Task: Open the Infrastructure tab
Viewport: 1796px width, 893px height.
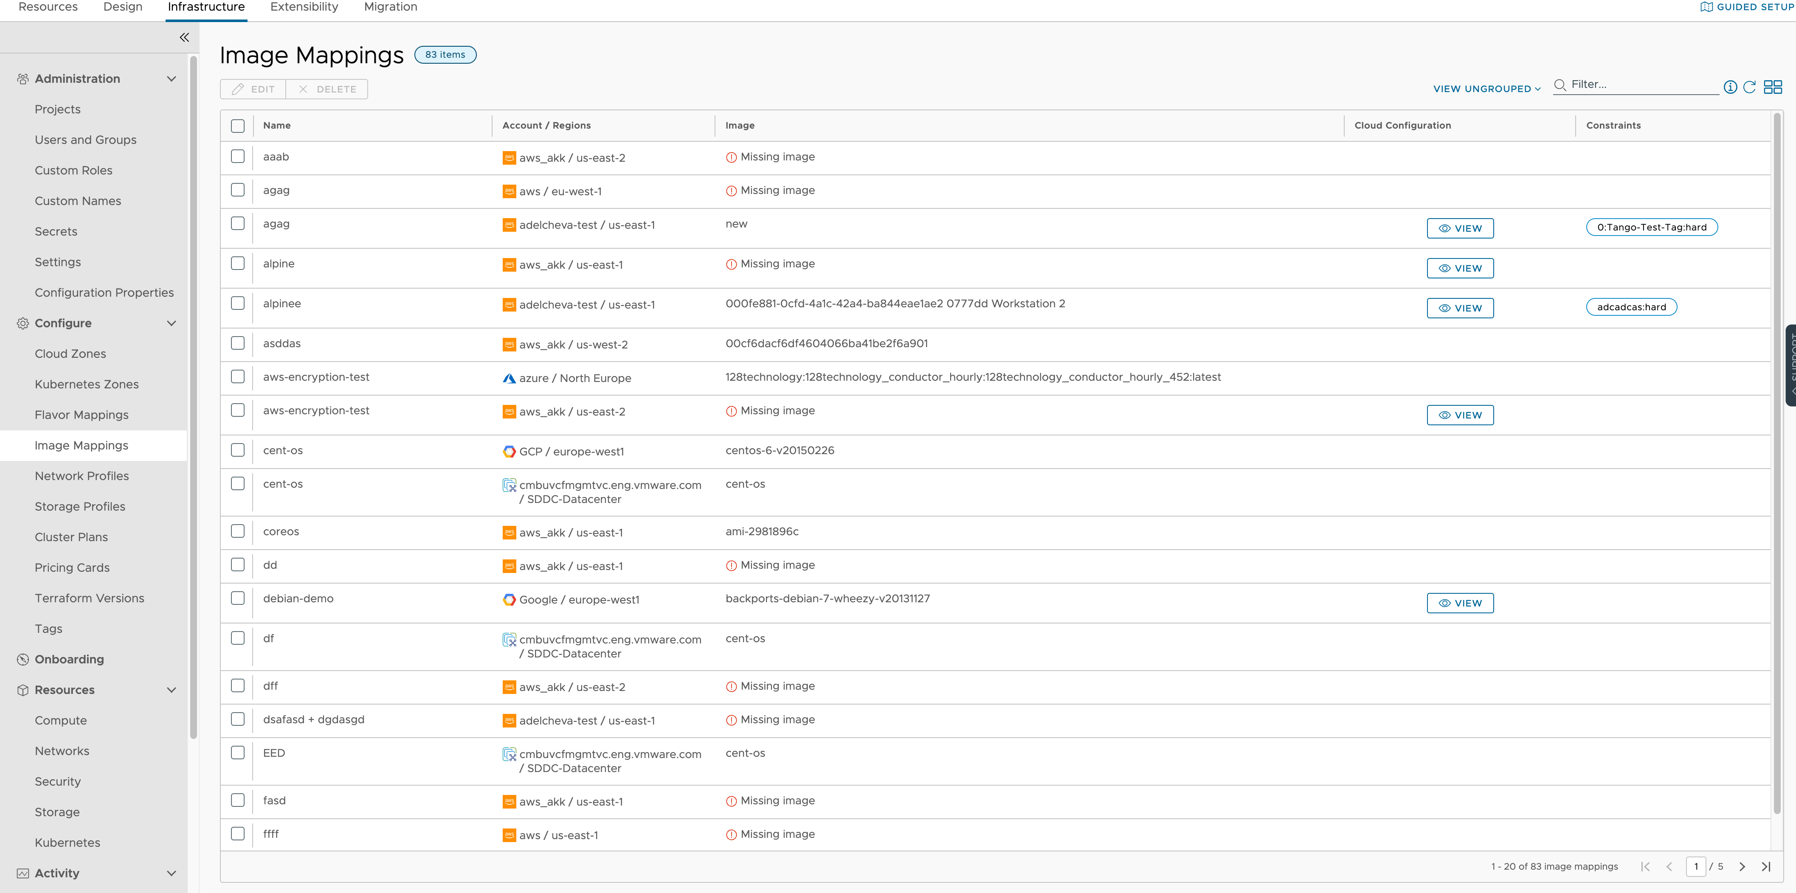Action: [205, 8]
